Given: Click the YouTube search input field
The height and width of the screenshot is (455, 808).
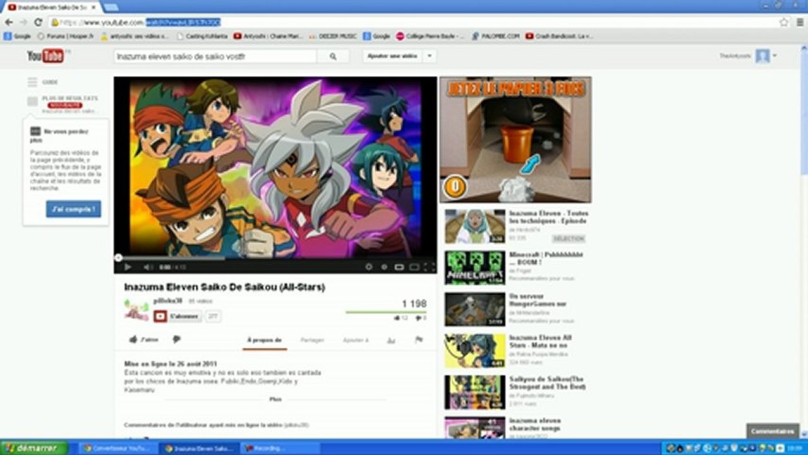Looking at the screenshot, I should click(215, 56).
